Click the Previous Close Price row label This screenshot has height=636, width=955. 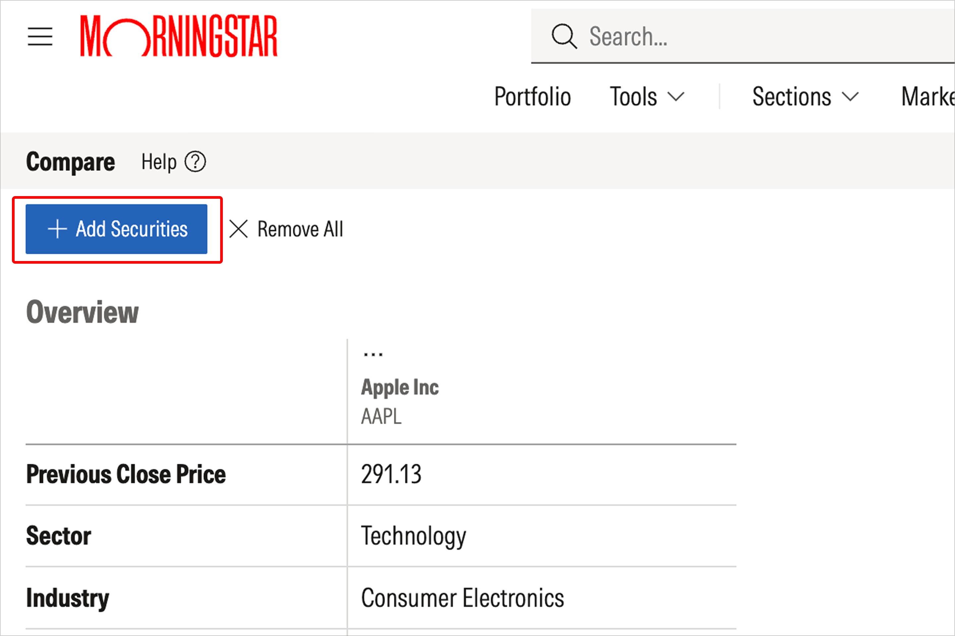tap(126, 474)
